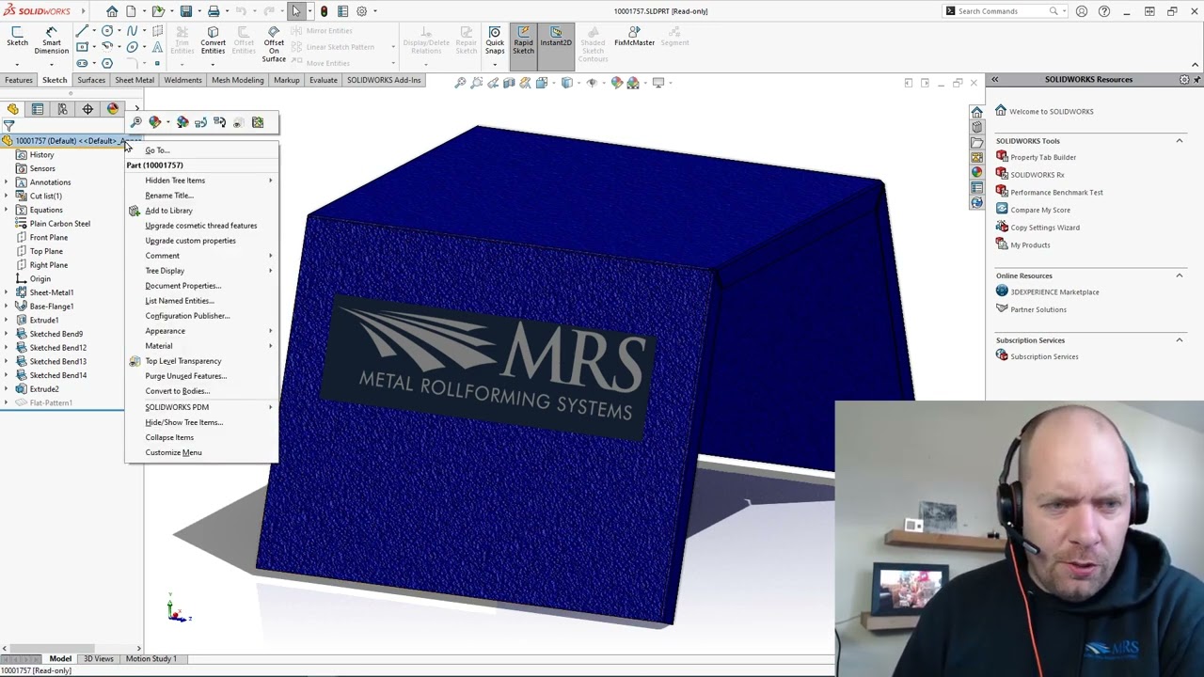Choose Add to Library menu entry
Screen dimensions: 1204x677
[x=201, y=211]
